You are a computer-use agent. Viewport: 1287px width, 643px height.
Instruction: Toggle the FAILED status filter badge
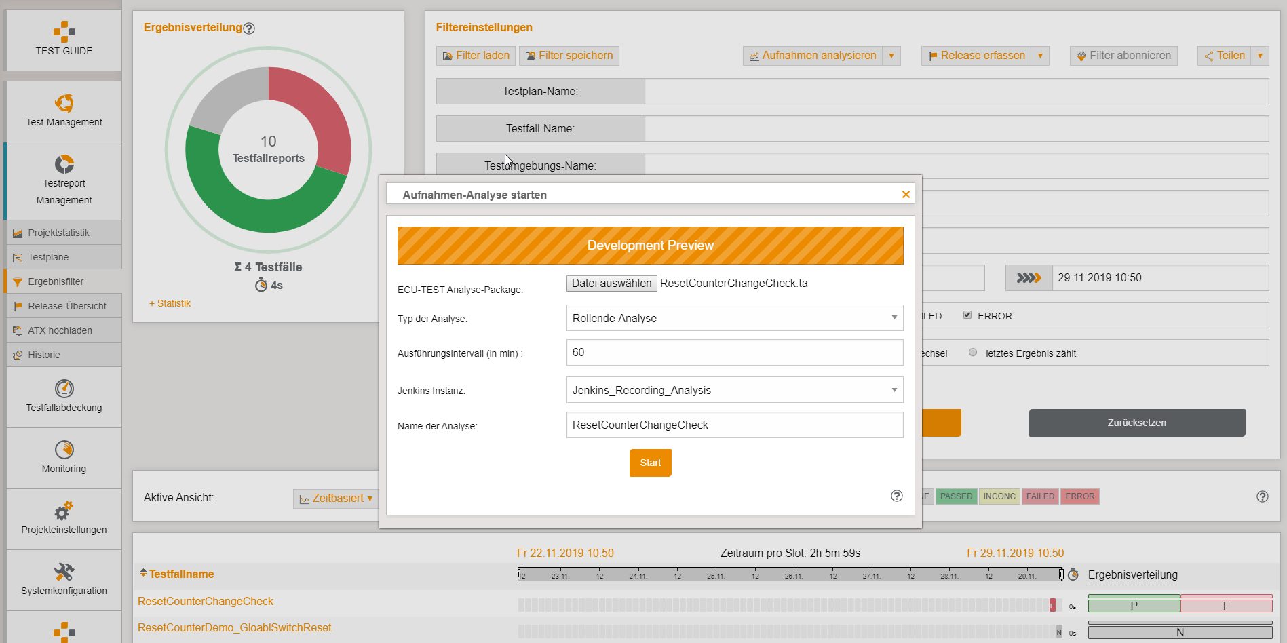(x=1040, y=496)
